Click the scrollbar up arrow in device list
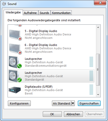Screen dimensions: 108x121 point(98,27)
